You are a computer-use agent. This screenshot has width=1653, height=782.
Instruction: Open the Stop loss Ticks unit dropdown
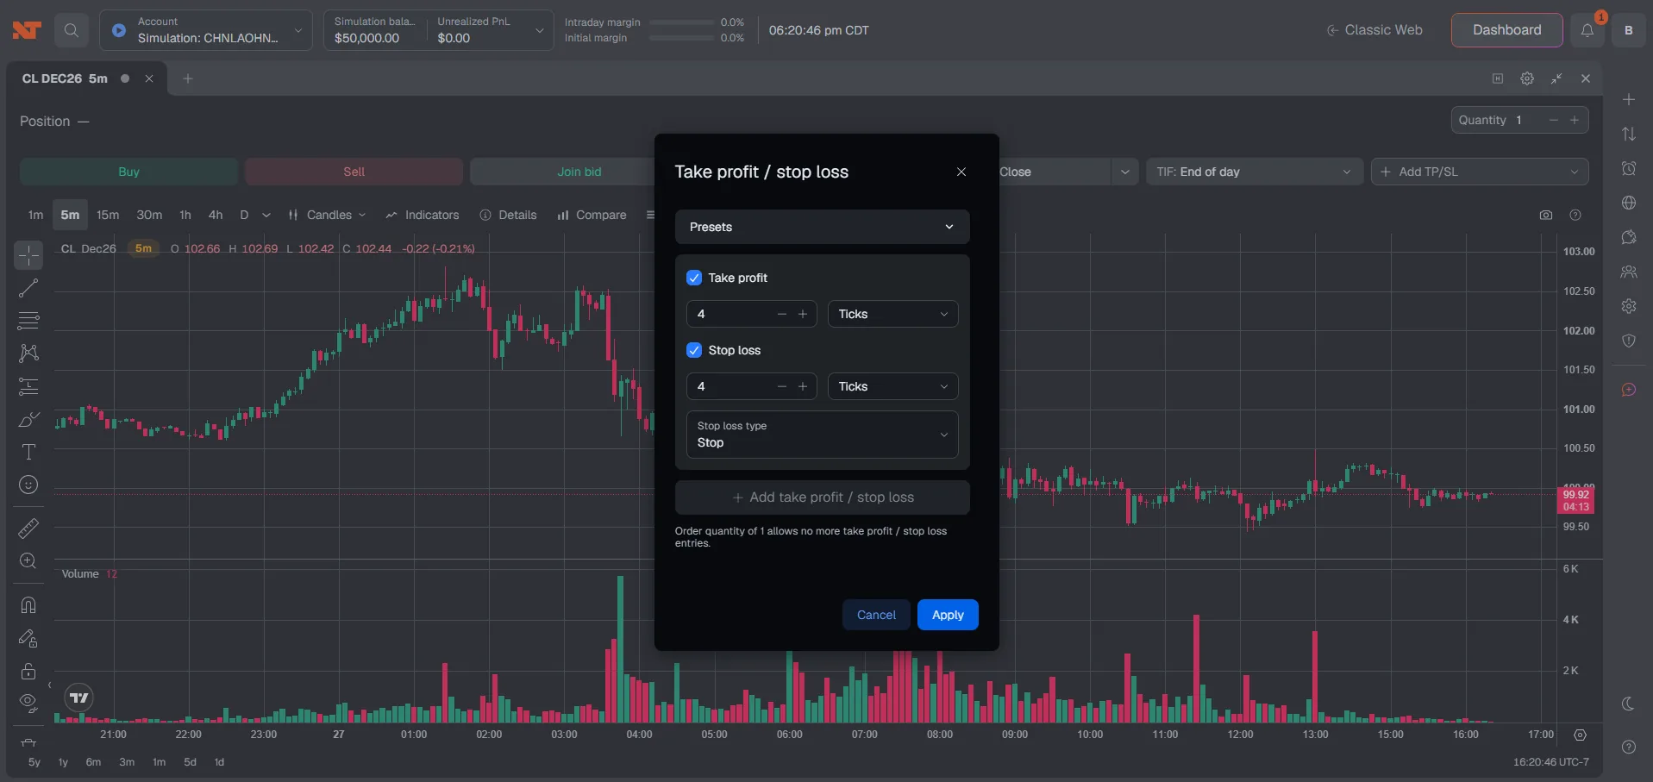[x=892, y=386]
